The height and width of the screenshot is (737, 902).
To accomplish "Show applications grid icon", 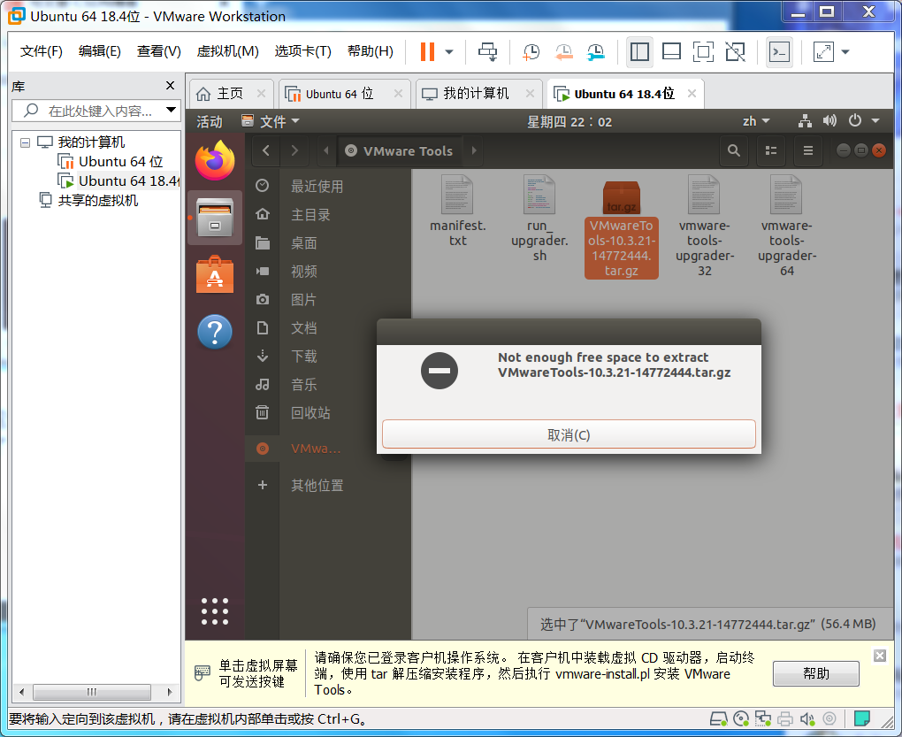I will [x=215, y=611].
